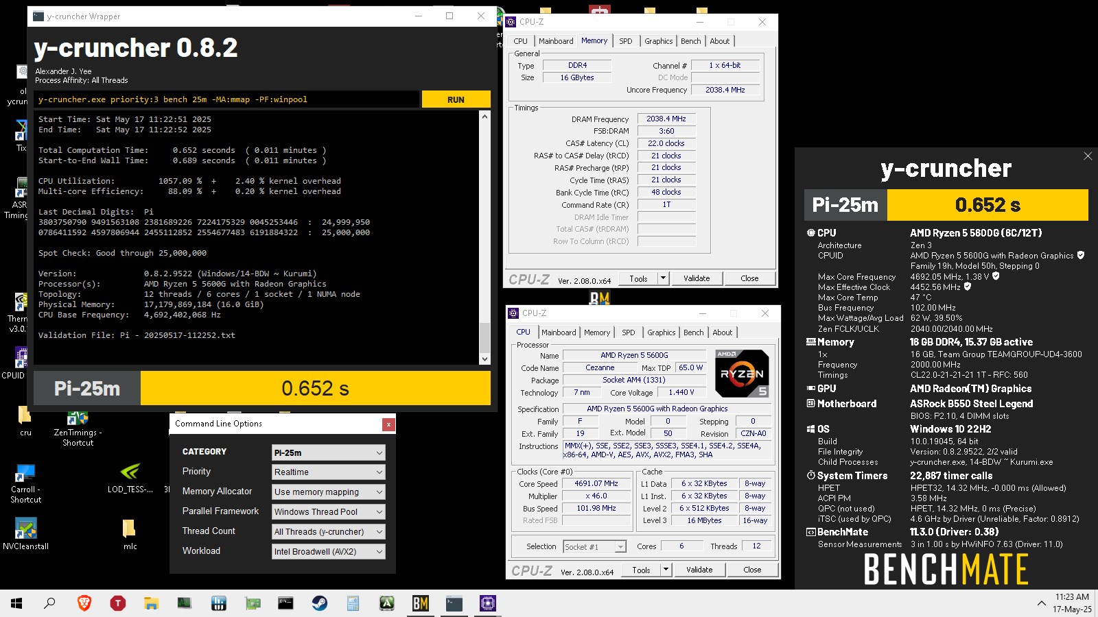
Task: Click Close in upper CPU-Z window
Action: click(x=749, y=278)
